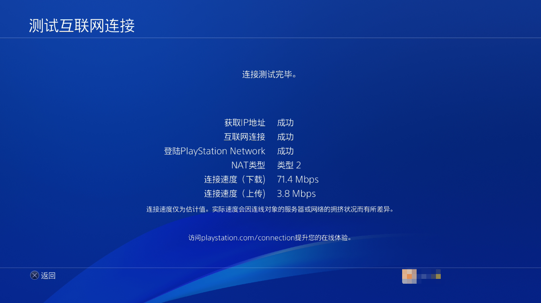Click the 连接速度（上传) label
Viewport: 541px width, 303px height.
pos(235,194)
